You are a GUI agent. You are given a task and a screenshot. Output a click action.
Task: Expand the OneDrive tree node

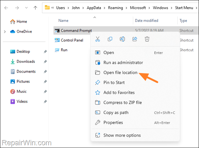[x=5, y=32]
